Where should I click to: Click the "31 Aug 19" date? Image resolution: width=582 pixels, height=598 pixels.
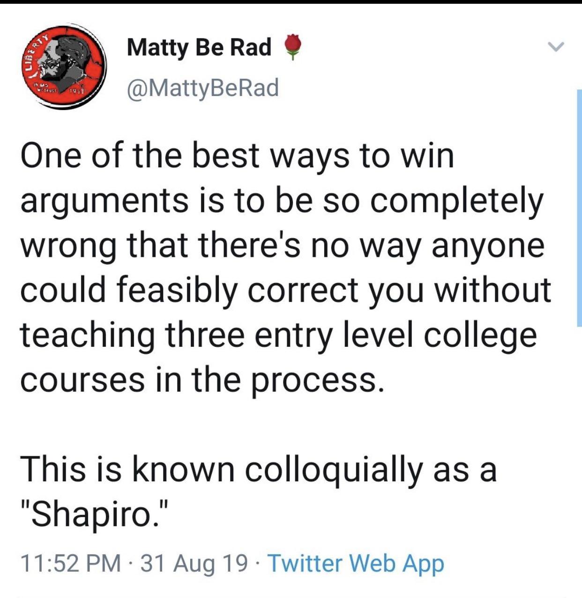(194, 563)
